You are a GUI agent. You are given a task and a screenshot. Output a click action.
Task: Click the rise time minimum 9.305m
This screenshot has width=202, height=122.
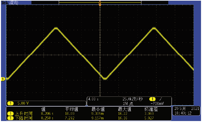(98, 113)
